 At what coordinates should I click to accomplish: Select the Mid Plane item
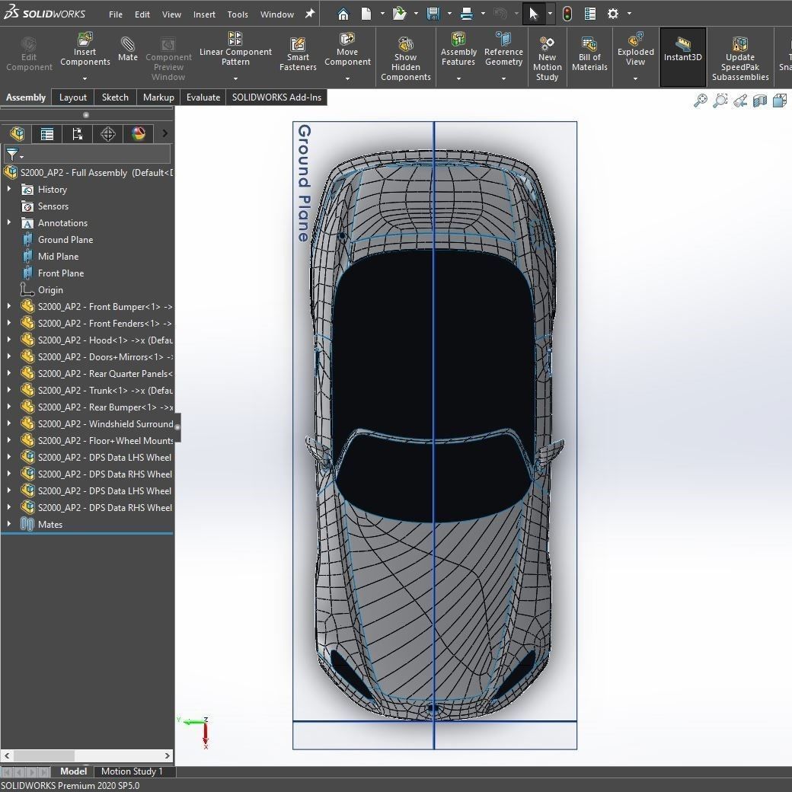click(58, 256)
